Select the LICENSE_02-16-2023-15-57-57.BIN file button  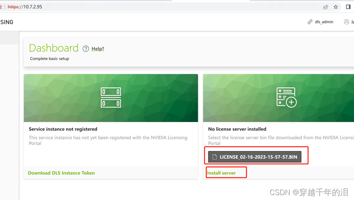(255, 157)
